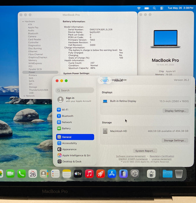Open Control Center icon in menu bar

pos(162,8)
